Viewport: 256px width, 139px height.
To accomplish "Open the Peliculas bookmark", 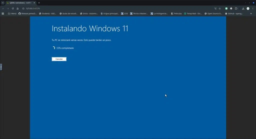I will (x=176, y=13).
